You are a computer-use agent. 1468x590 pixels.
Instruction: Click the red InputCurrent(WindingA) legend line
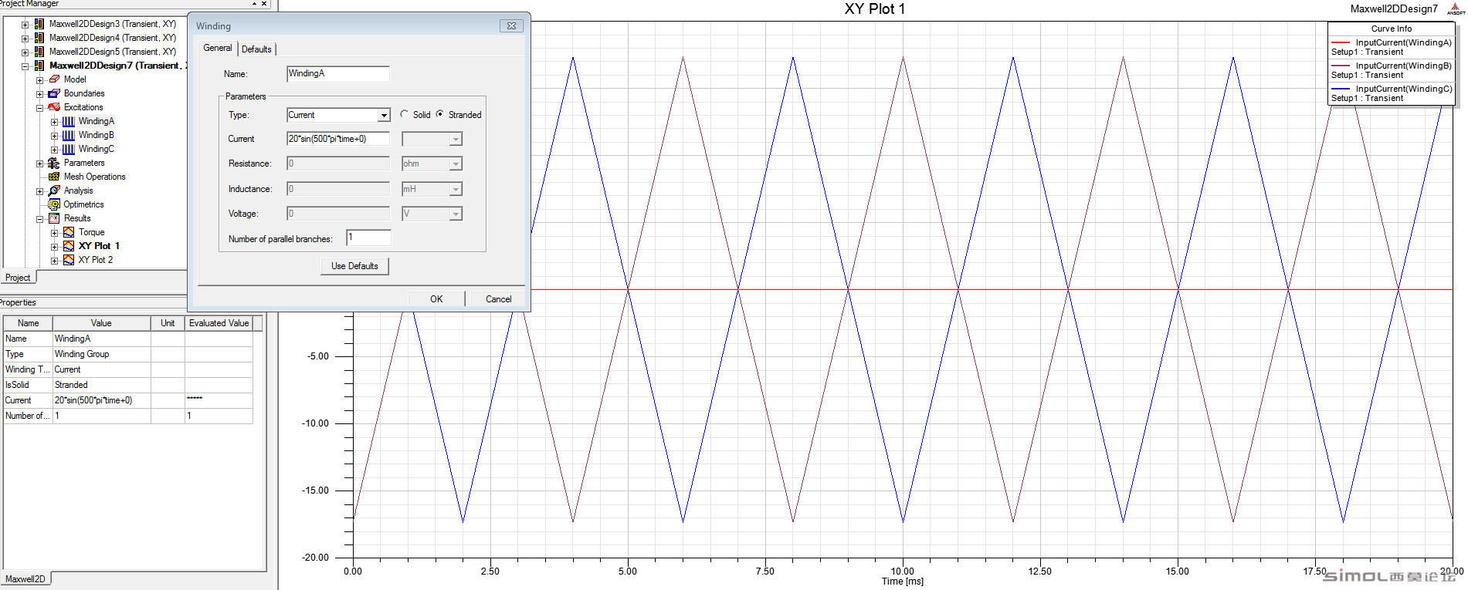point(1341,42)
